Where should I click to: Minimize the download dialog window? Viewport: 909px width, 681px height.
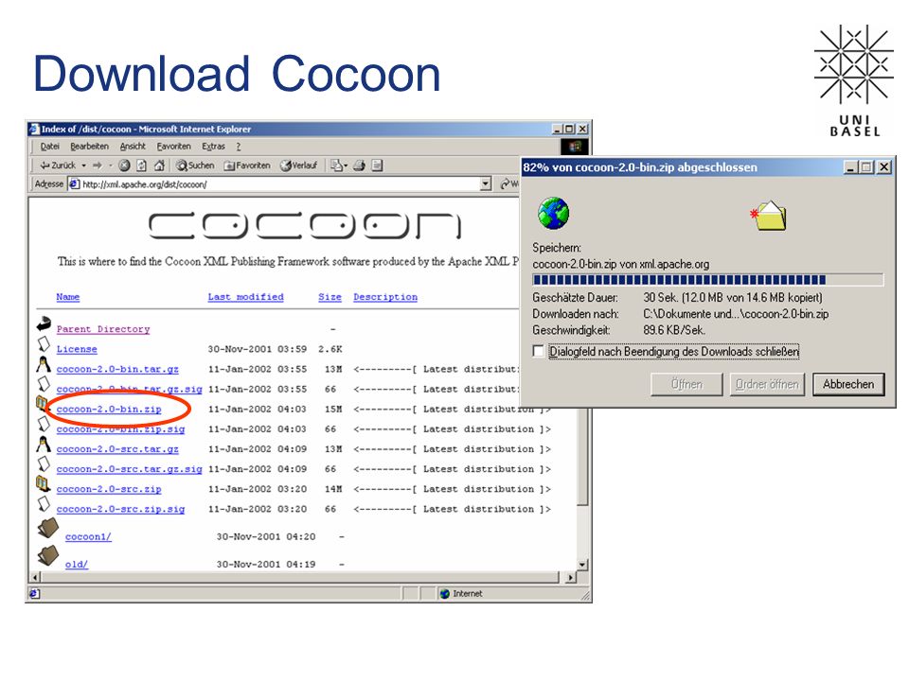850,167
